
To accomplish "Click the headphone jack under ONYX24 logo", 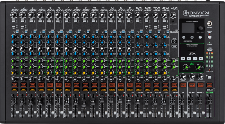I will pyautogui.click(x=209, y=24).
